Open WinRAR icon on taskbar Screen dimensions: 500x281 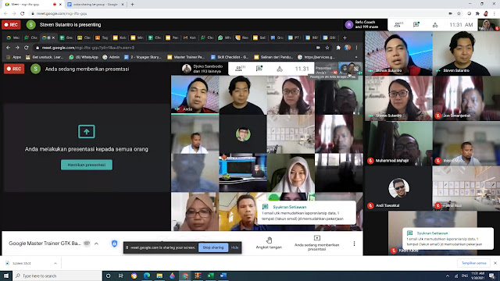[198, 276]
